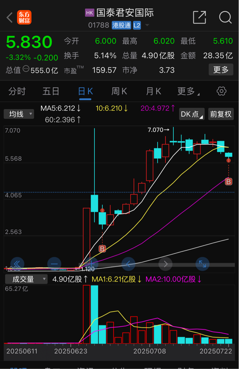Expand stock title dropdown arrow
Viewport: 239px width, 369px height.
(x=147, y=25)
